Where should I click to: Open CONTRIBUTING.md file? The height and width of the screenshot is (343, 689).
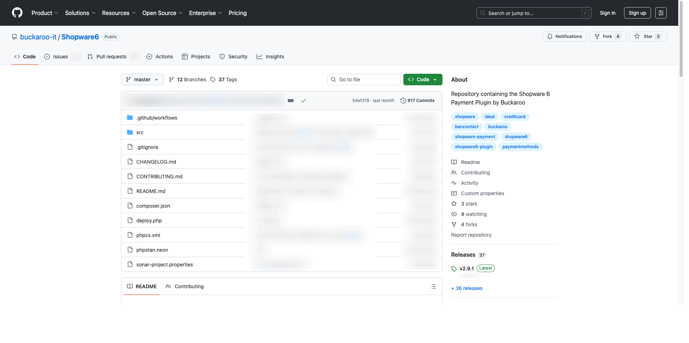[x=159, y=177]
